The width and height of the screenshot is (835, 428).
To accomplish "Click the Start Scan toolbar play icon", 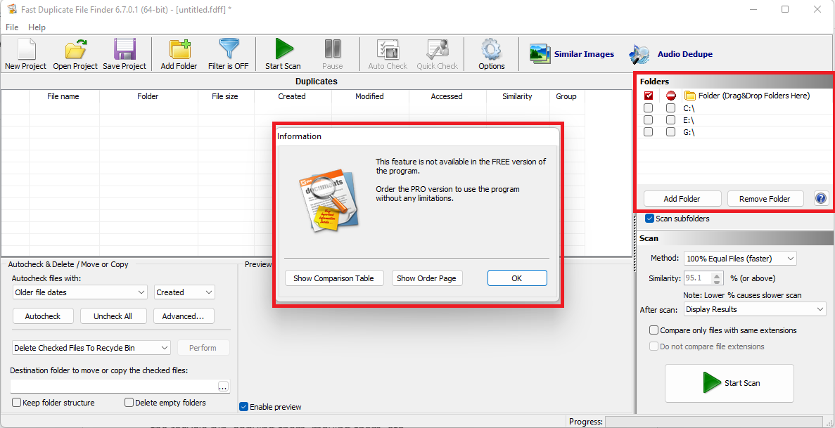I will pyautogui.click(x=283, y=49).
